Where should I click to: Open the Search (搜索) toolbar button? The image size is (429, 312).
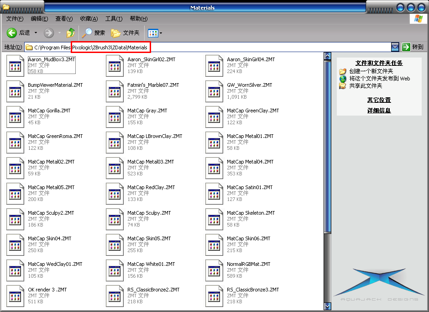coord(94,33)
